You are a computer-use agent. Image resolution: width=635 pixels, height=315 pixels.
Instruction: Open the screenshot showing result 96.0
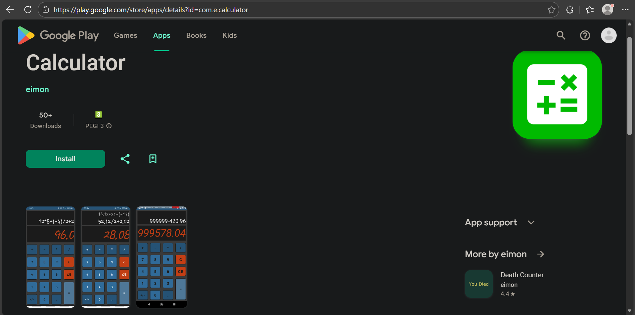(50, 257)
